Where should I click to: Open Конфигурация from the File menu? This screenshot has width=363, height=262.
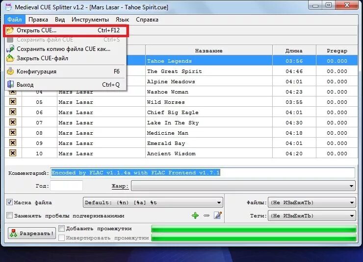(x=66, y=71)
